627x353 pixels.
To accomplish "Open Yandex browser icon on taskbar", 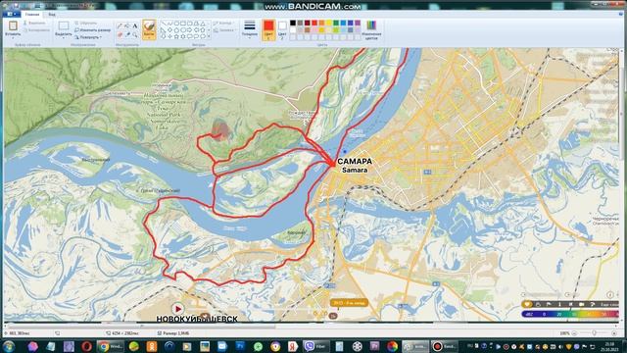I will point(293,346).
